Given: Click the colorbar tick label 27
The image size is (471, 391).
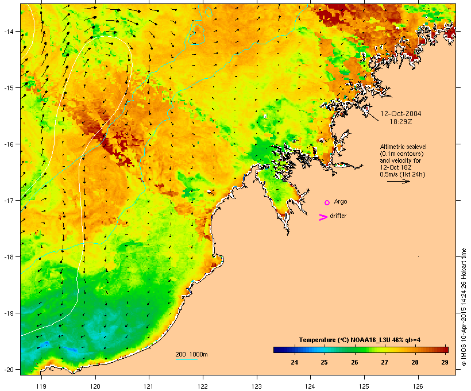Looking at the screenshot, I should [x=384, y=362].
